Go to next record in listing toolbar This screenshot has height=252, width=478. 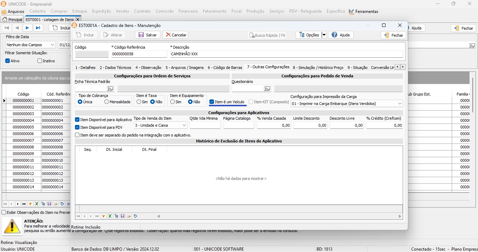[27, 28]
